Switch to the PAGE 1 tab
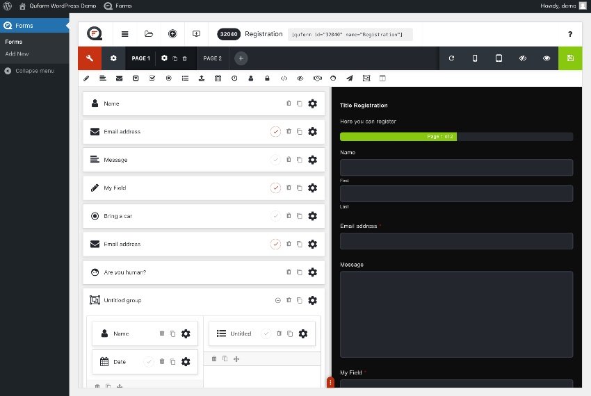 coord(140,58)
